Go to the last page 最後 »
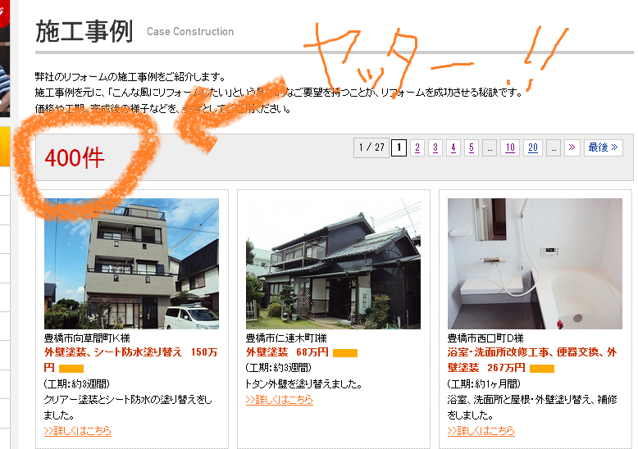The height and width of the screenshot is (449, 638). 603,147
